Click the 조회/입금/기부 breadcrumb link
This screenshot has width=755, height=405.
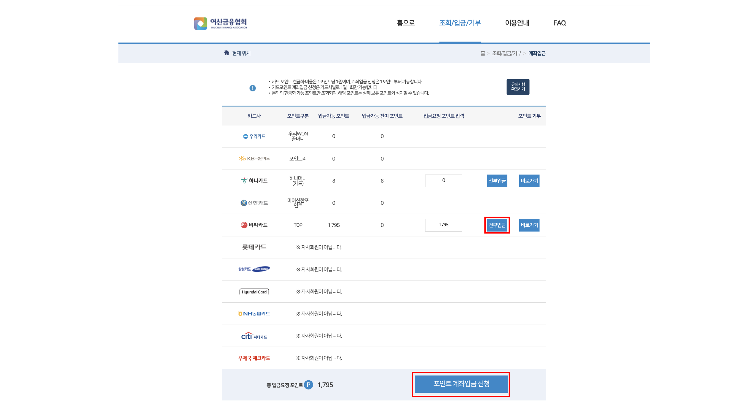tap(506, 53)
